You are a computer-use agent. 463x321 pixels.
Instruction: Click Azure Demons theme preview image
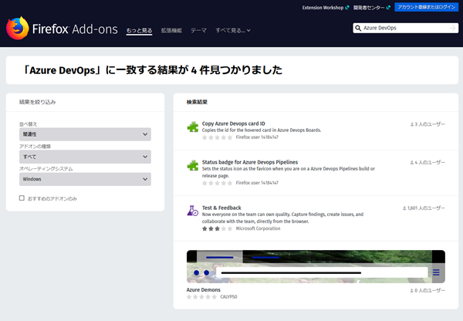[316, 266]
